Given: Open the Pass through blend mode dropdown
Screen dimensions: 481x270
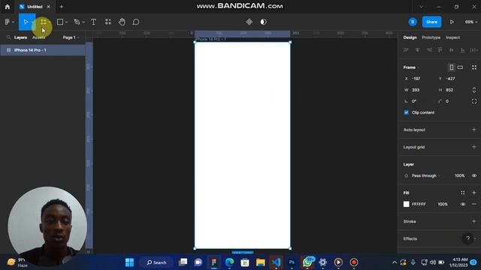Looking at the screenshot, I should 426,175.
